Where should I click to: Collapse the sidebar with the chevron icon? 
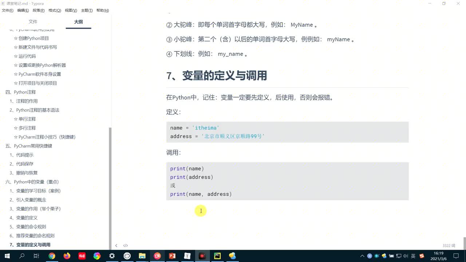point(116,246)
